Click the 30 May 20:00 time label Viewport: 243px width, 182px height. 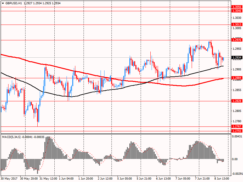click(x=29, y=179)
